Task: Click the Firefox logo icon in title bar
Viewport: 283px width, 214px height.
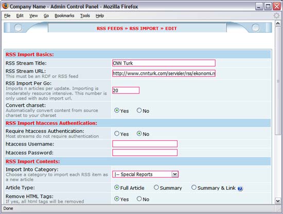Action: [x=5, y=6]
